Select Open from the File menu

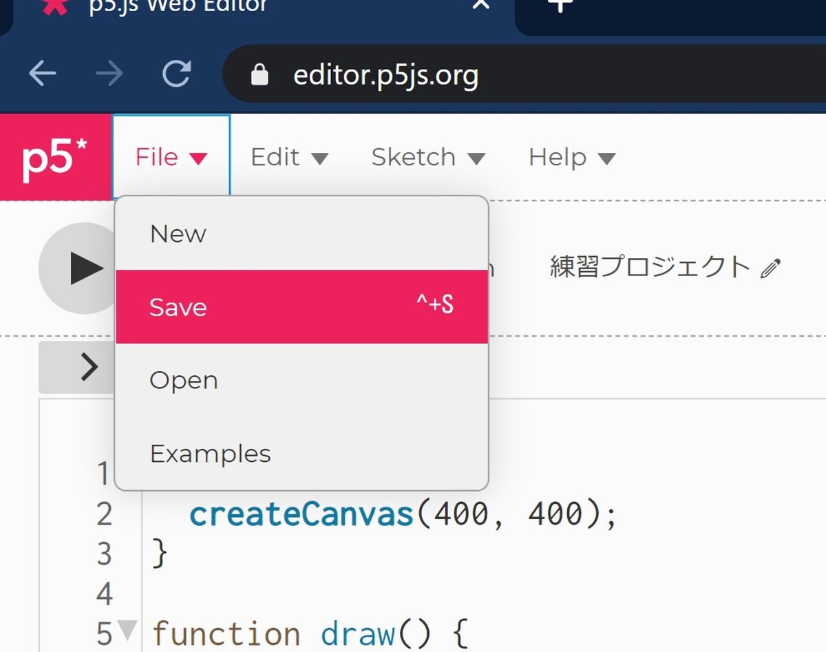(184, 381)
